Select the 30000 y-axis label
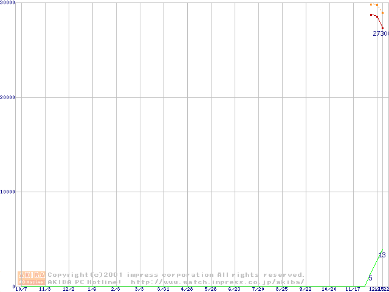Image resolution: width=389 pixels, height=292 pixels. (8, 3)
